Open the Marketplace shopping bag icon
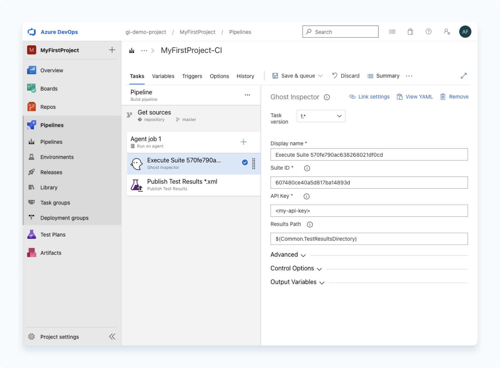 point(410,32)
